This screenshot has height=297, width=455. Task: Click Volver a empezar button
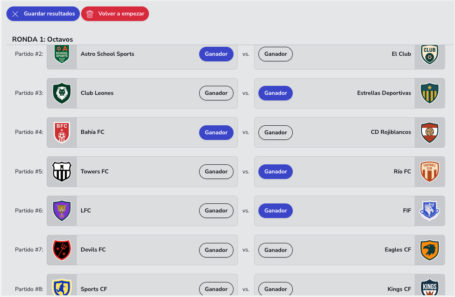point(115,14)
